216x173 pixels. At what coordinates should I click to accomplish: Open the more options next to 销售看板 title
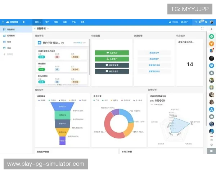tap(48, 28)
